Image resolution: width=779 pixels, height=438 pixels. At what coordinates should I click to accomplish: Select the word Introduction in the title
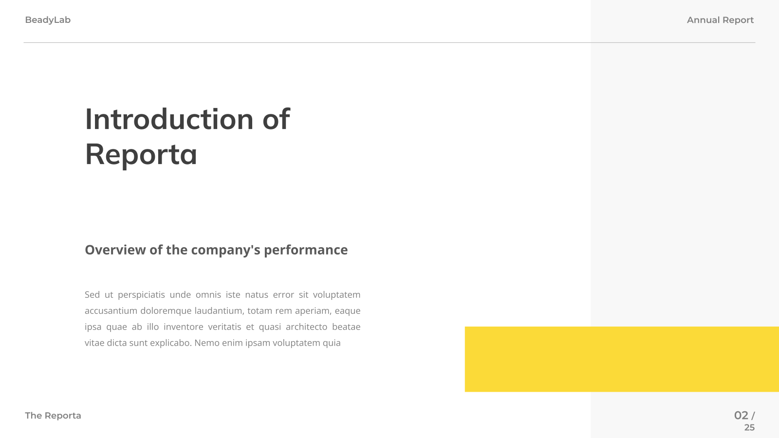(169, 119)
